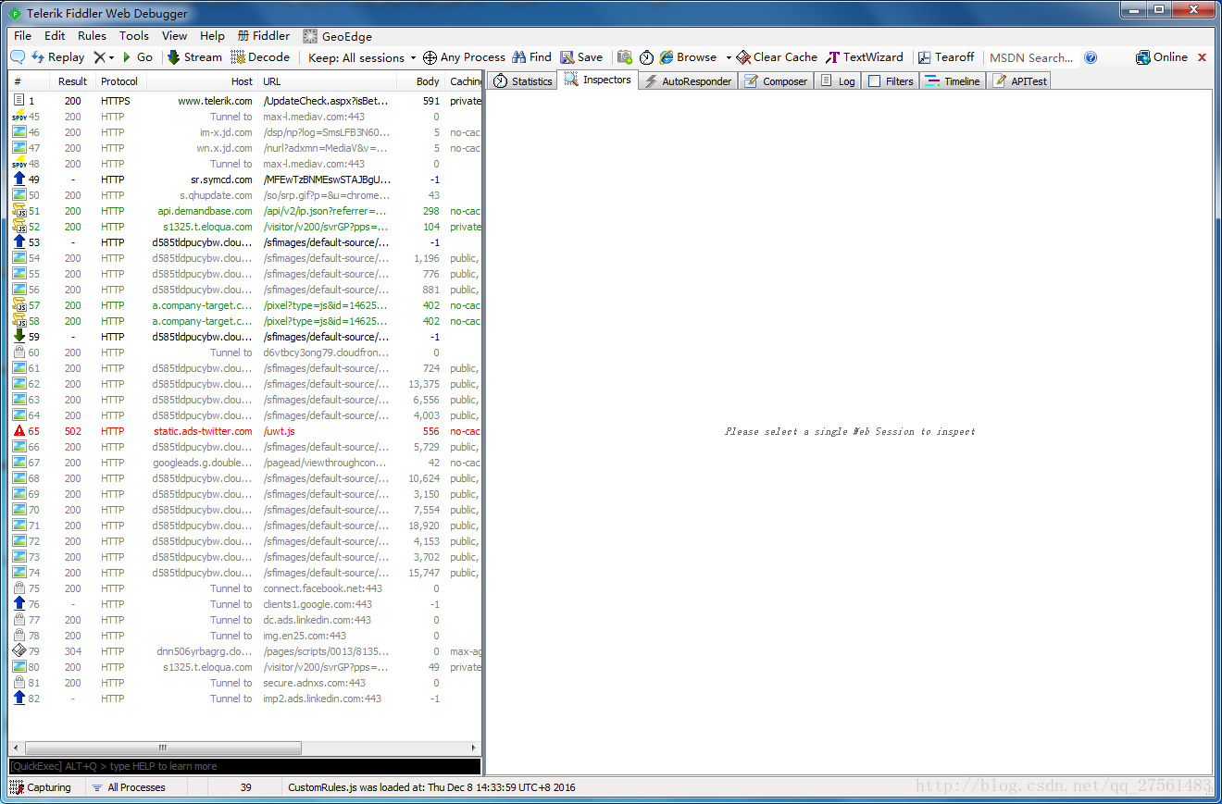Click the JS script icon of session 57
The width and height of the screenshot is (1222, 804).
coord(19,305)
